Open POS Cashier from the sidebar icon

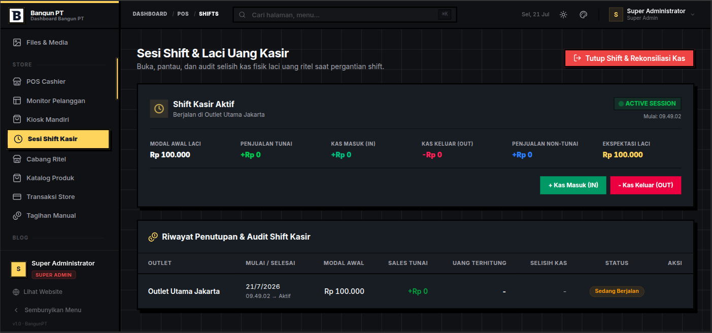[x=17, y=82]
